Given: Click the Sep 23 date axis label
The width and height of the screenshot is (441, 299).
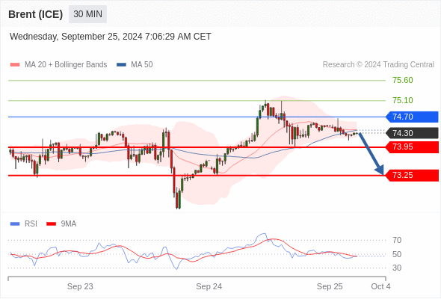Looking at the screenshot, I should [80, 286].
